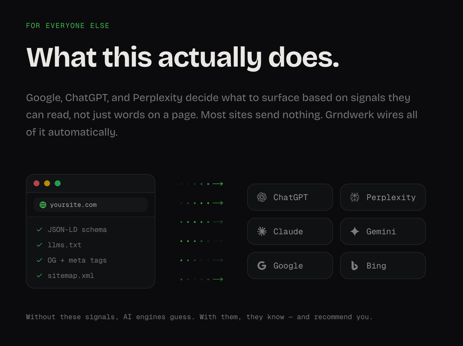Screen dimensions: 463x346
Task: Click the red dot in mock browser
Action: (36, 183)
